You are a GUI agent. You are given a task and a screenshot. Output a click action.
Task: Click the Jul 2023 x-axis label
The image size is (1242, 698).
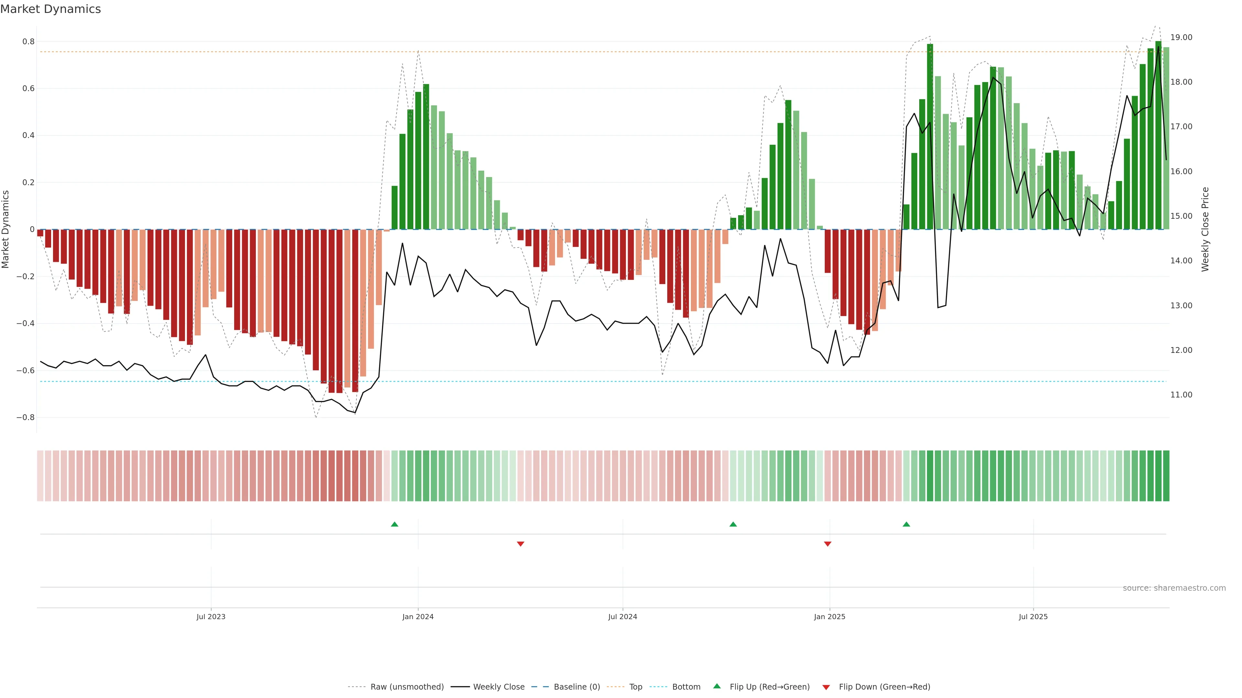(x=211, y=617)
